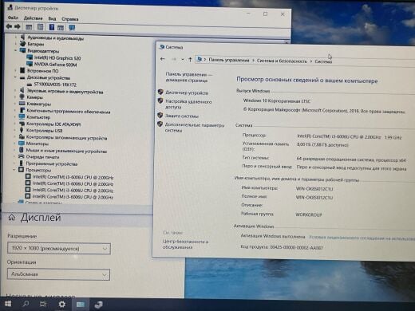Open Дополнительные параметры системы link
The height and width of the screenshot is (311, 415).
click(195, 128)
